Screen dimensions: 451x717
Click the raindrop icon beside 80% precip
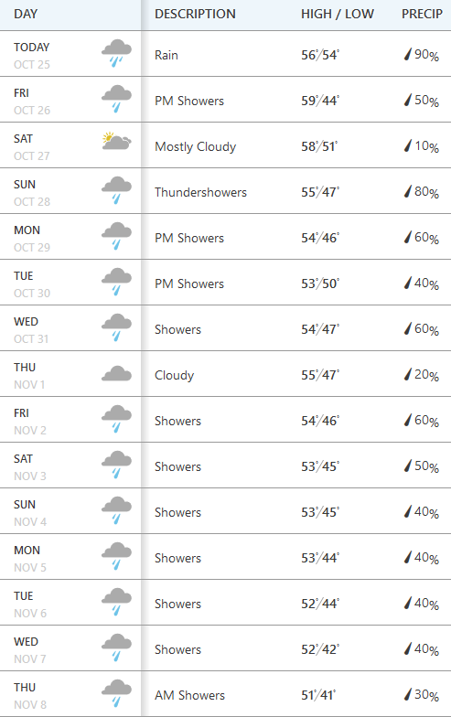coord(408,192)
